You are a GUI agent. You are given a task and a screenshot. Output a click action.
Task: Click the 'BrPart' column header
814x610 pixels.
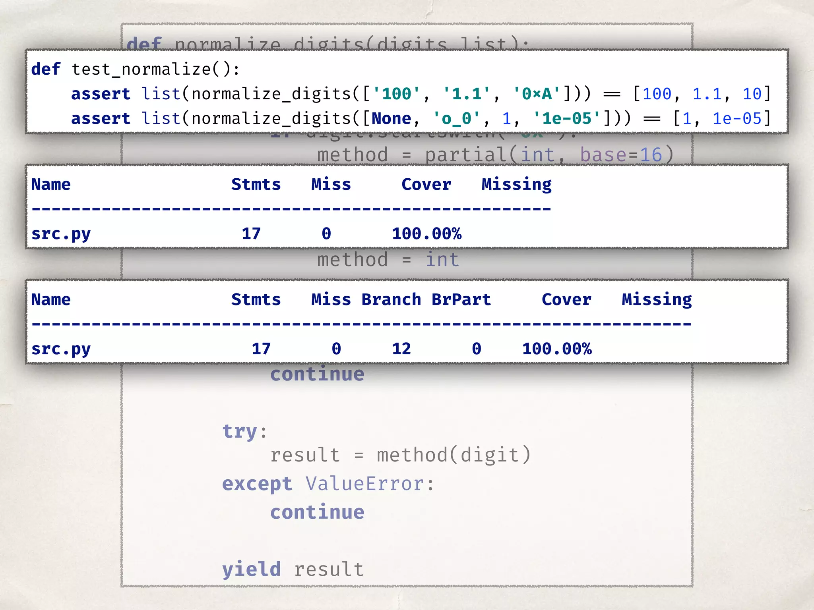click(461, 299)
